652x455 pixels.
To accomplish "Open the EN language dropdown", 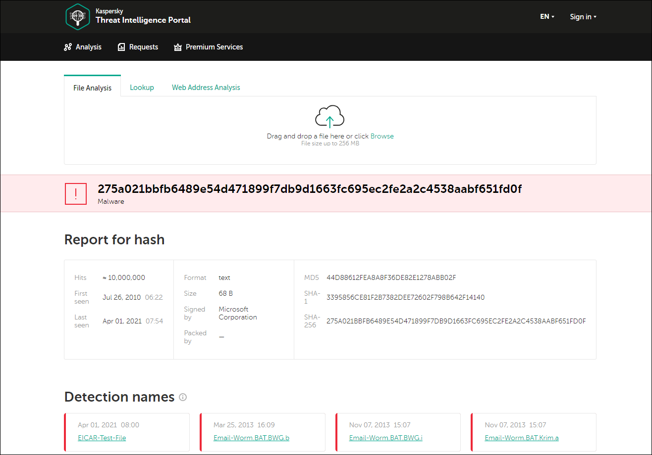I will click(x=546, y=16).
